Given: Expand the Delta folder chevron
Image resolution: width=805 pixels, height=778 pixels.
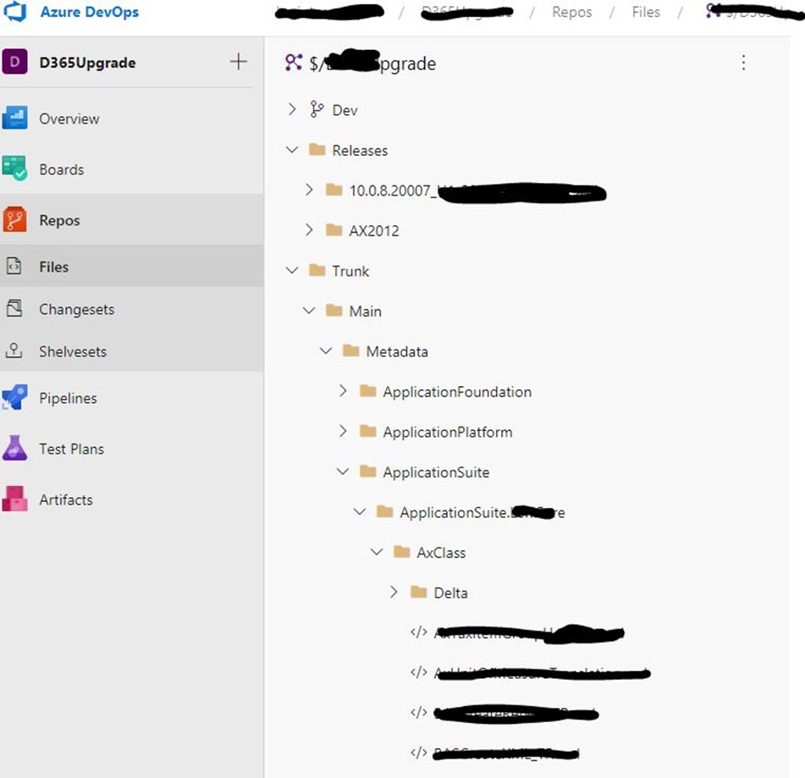Looking at the screenshot, I should tap(394, 592).
